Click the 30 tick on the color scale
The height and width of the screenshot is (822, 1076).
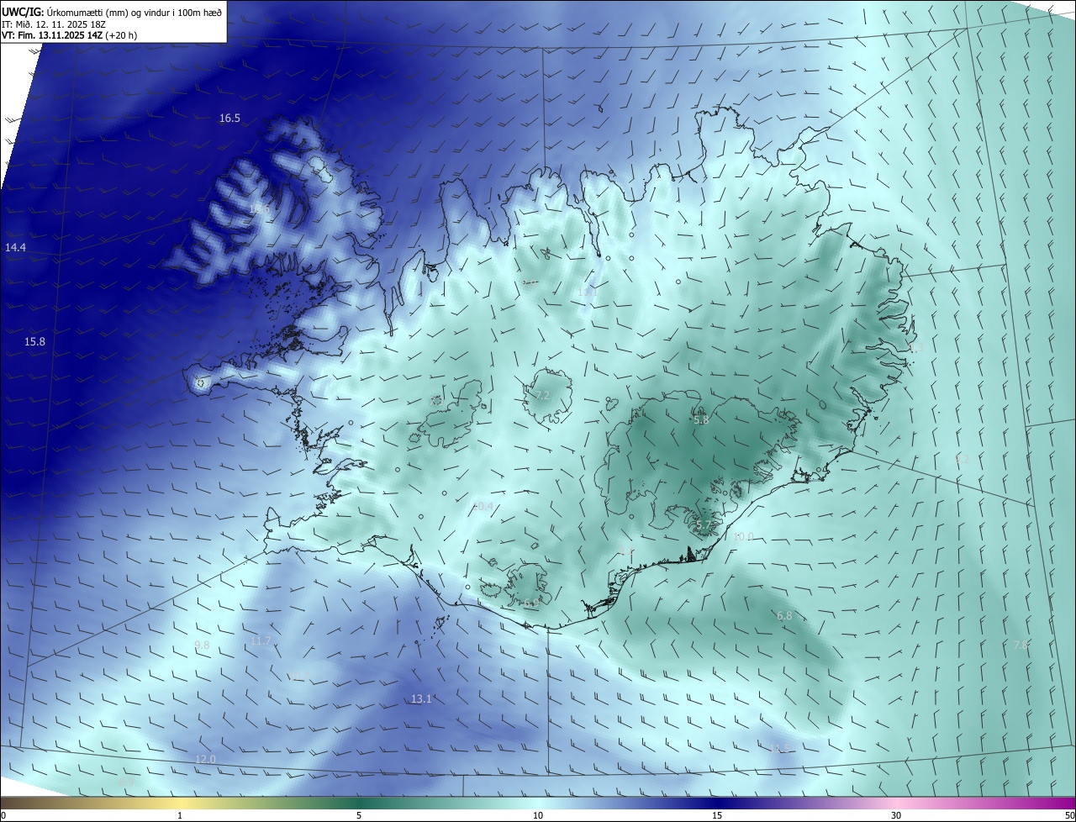point(896,815)
